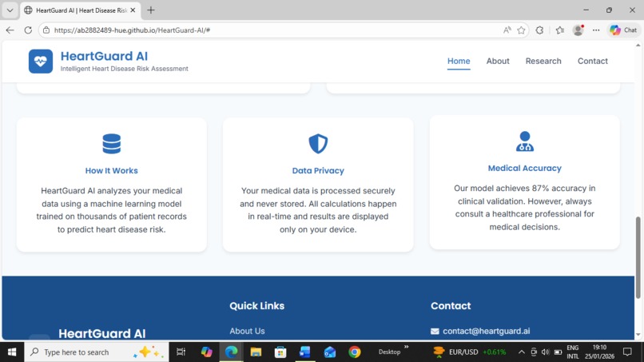Image resolution: width=644 pixels, height=362 pixels.
Task: Open a new browser tab
Action: pos(151,10)
